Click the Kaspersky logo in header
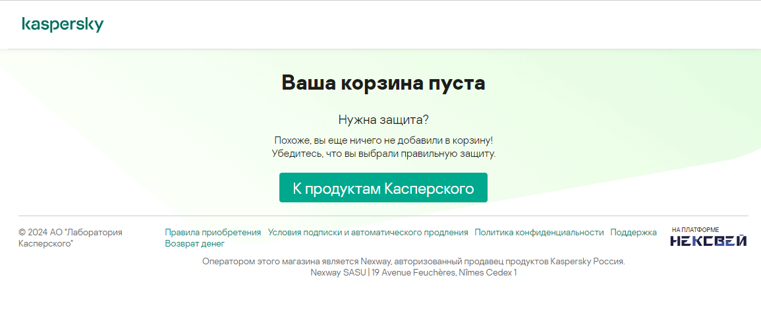Image resolution: width=761 pixels, height=321 pixels. point(63,24)
